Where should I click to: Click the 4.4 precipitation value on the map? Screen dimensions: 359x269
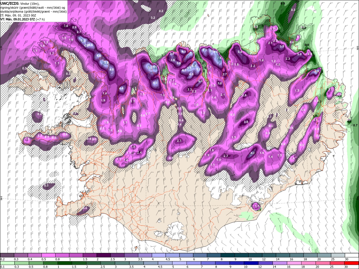tap(121, 89)
